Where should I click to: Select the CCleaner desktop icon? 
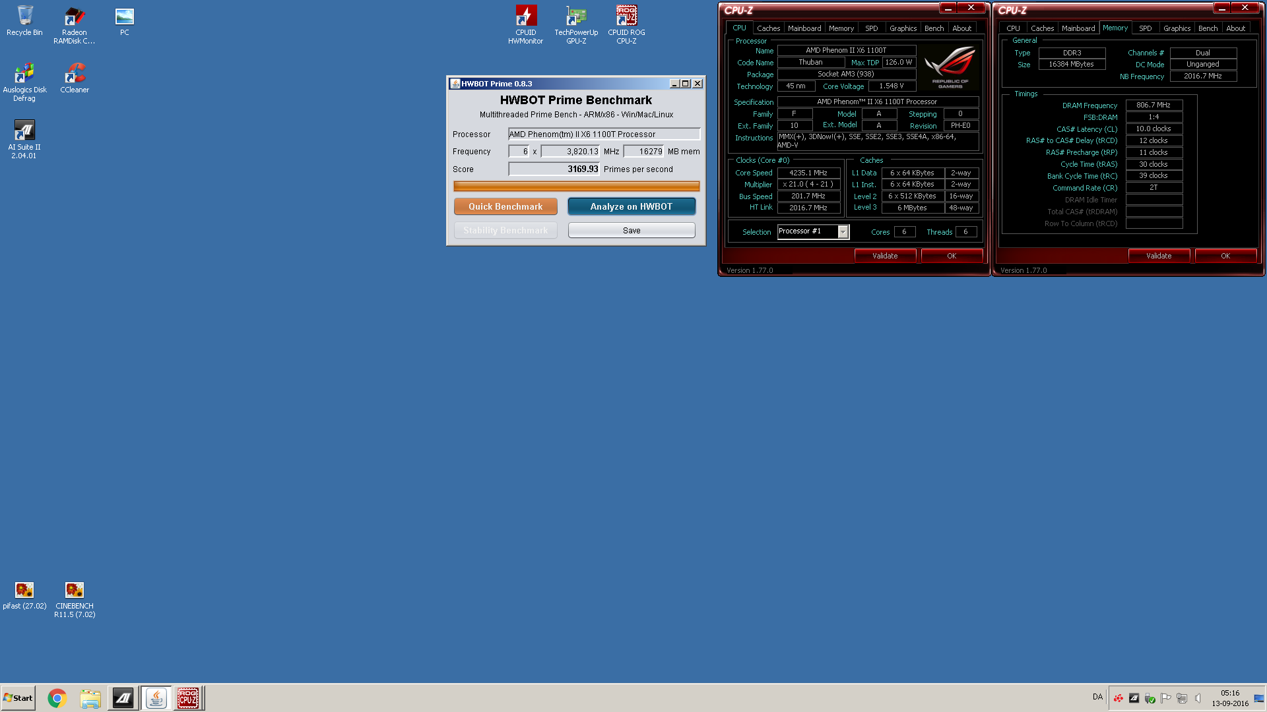75,78
